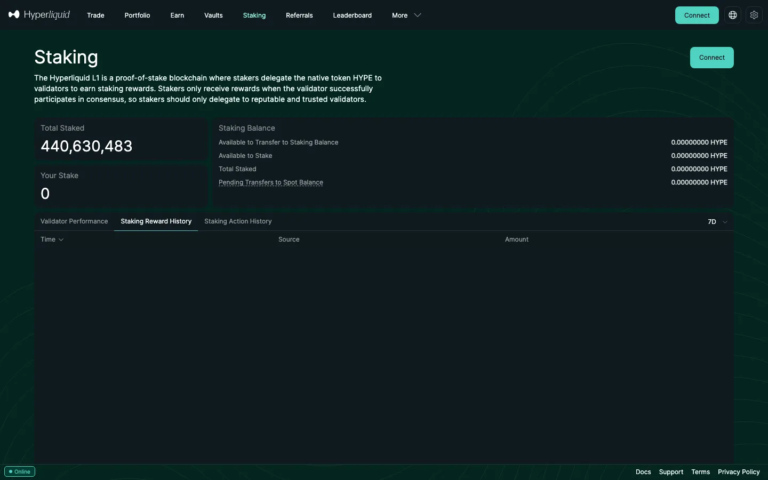Screen dimensions: 768x480
Task: Click the Total Staked value 440,630,483
Action: [x=86, y=146]
